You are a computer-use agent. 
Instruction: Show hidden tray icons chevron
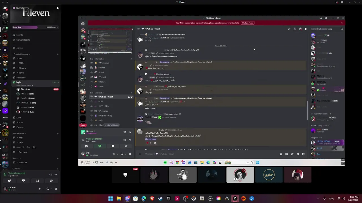pyautogui.click(x=318, y=198)
